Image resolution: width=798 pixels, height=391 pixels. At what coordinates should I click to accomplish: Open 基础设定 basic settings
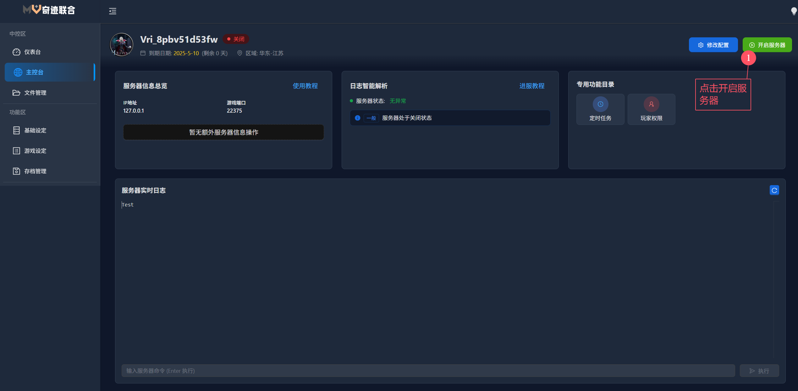coord(35,131)
